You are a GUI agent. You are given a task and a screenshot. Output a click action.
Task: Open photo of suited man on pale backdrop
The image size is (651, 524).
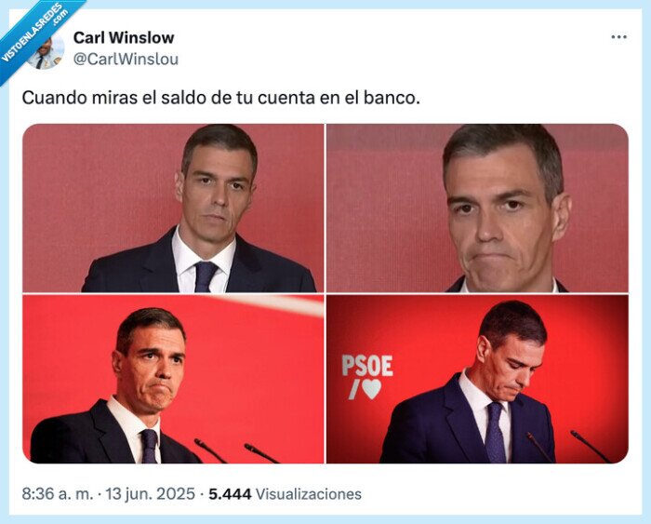(173, 208)
